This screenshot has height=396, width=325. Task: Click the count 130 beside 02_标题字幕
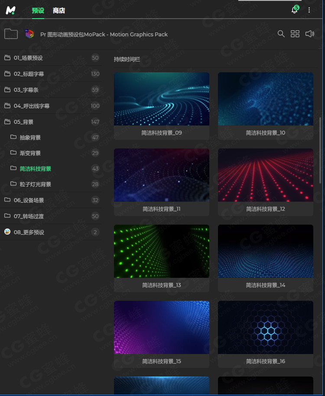[x=95, y=74]
